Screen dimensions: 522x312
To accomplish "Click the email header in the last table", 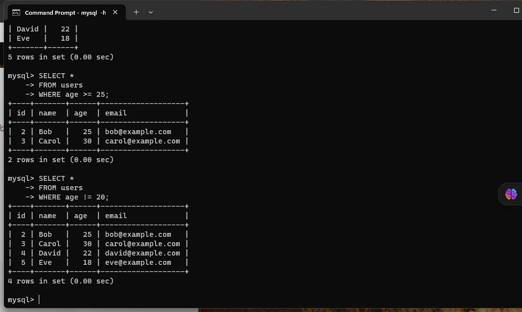I will click(x=116, y=216).
